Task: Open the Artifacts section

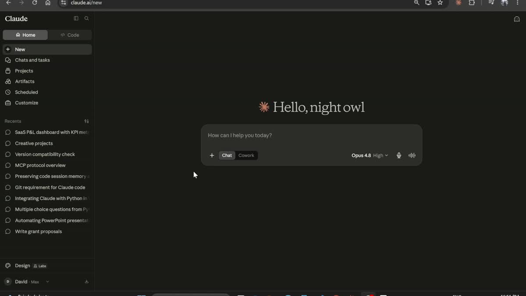Action: 47,82
